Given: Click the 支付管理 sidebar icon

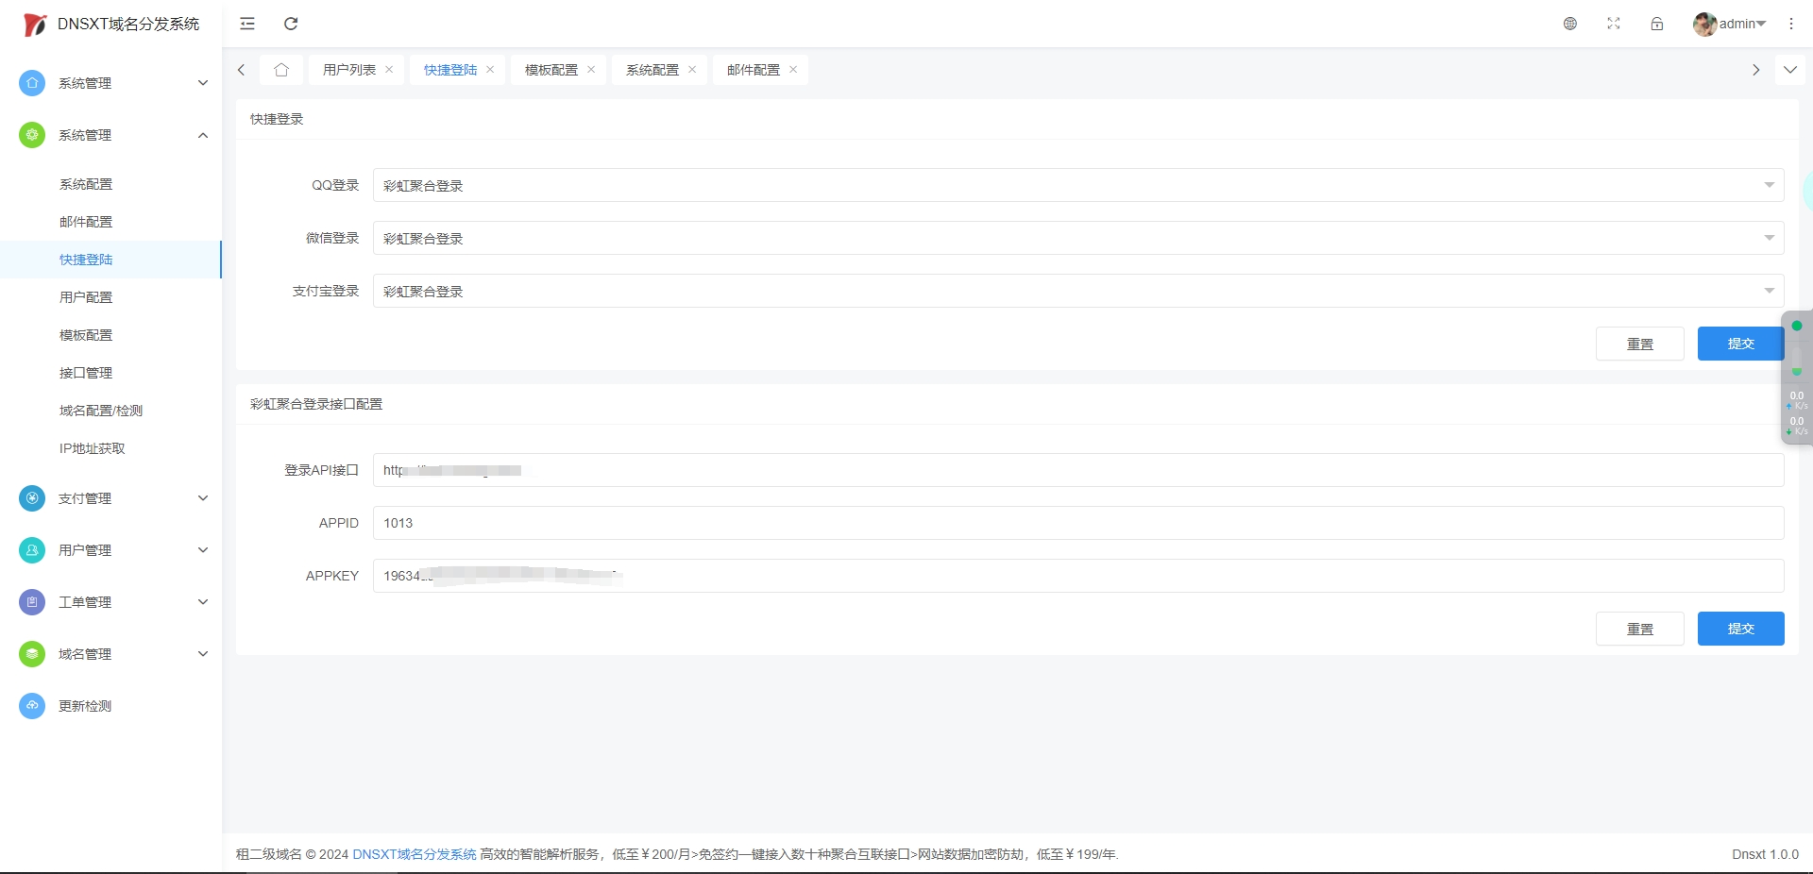Looking at the screenshot, I should point(32,498).
